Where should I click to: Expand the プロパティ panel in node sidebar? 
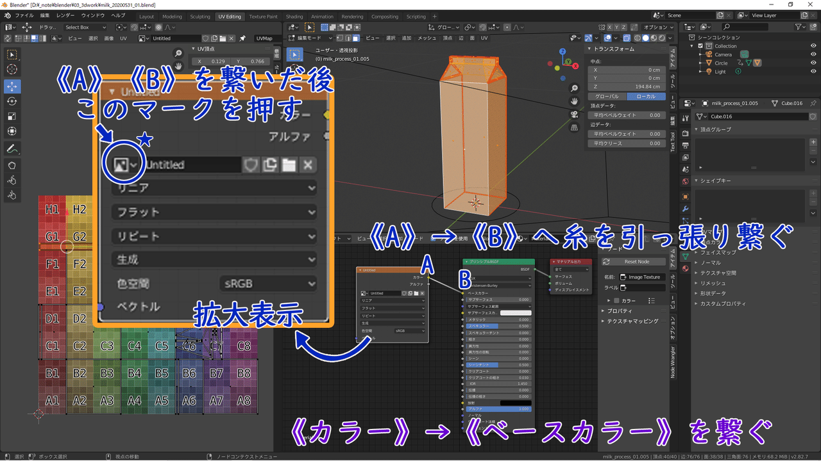tap(621, 311)
